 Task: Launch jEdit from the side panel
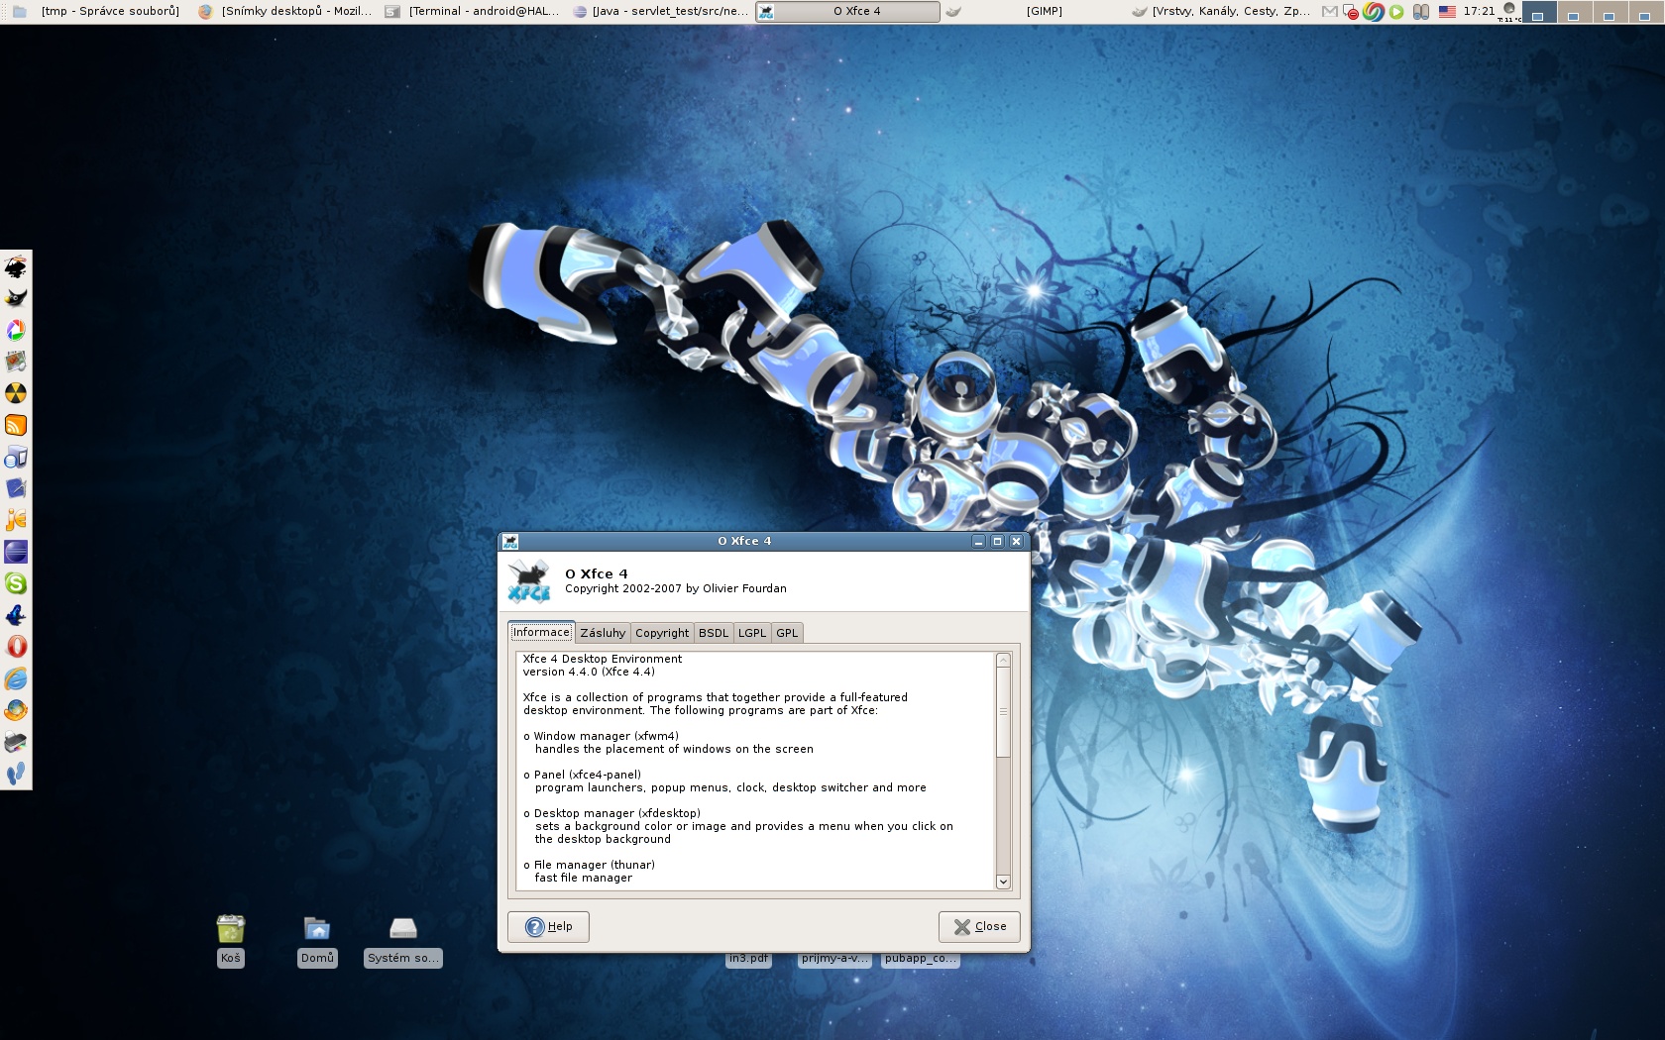point(16,520)
